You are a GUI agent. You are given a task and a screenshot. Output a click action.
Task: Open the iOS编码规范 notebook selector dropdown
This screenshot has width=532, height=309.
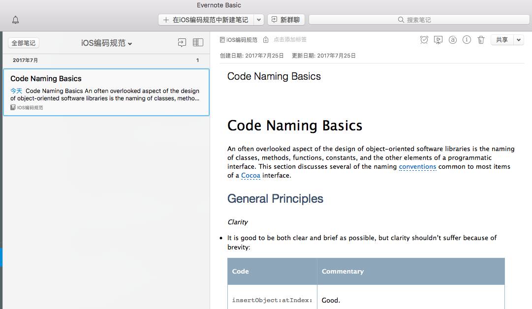pos(107,43)
